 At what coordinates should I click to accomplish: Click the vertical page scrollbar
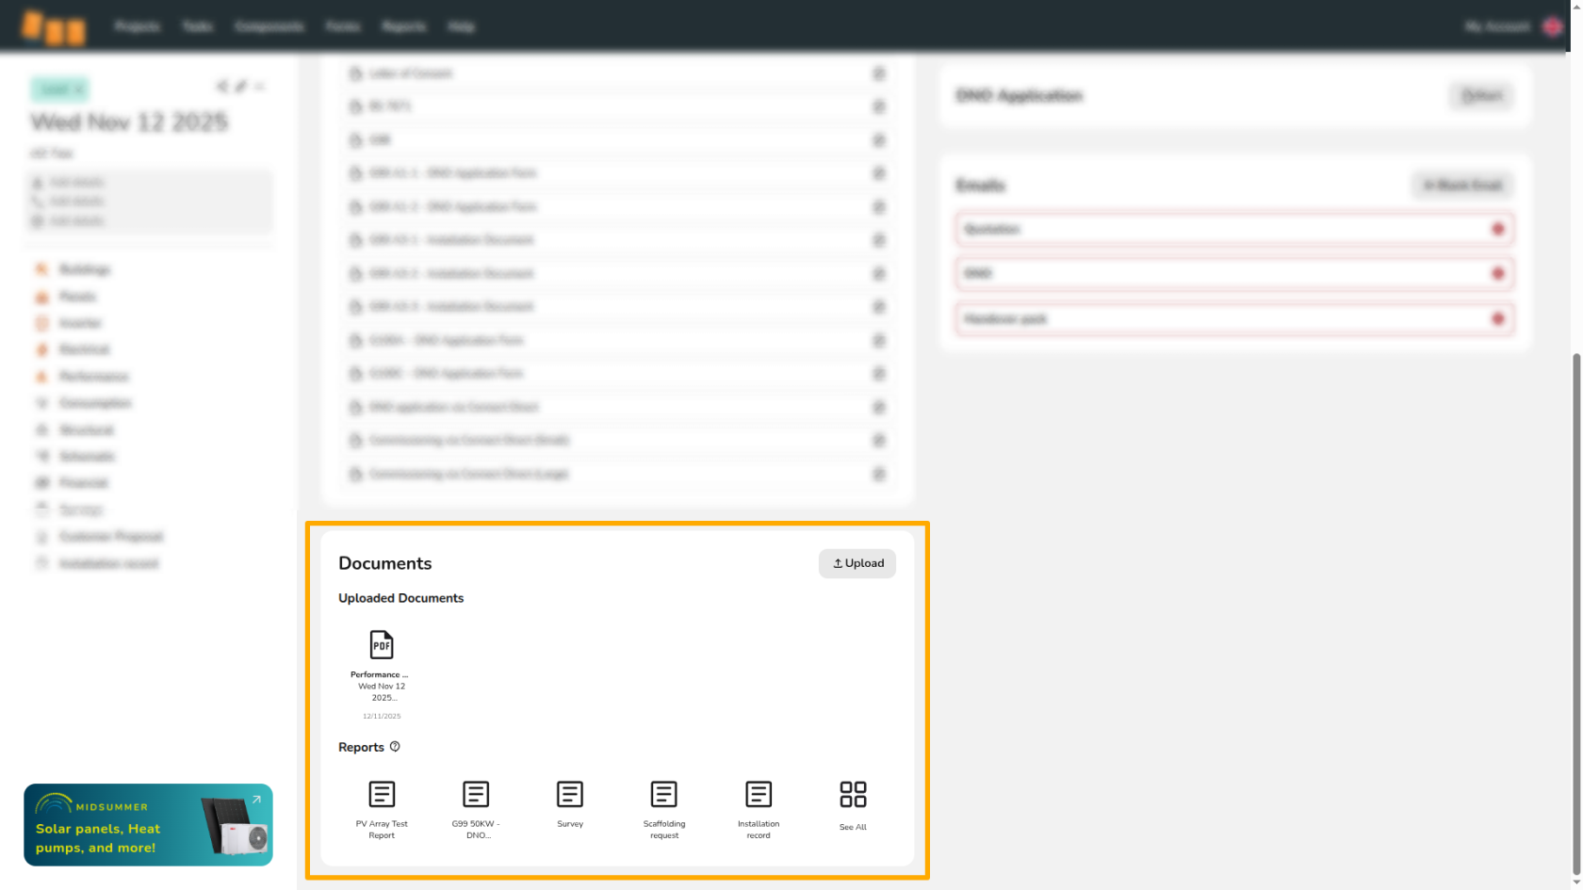click(x=1575, y=612)
